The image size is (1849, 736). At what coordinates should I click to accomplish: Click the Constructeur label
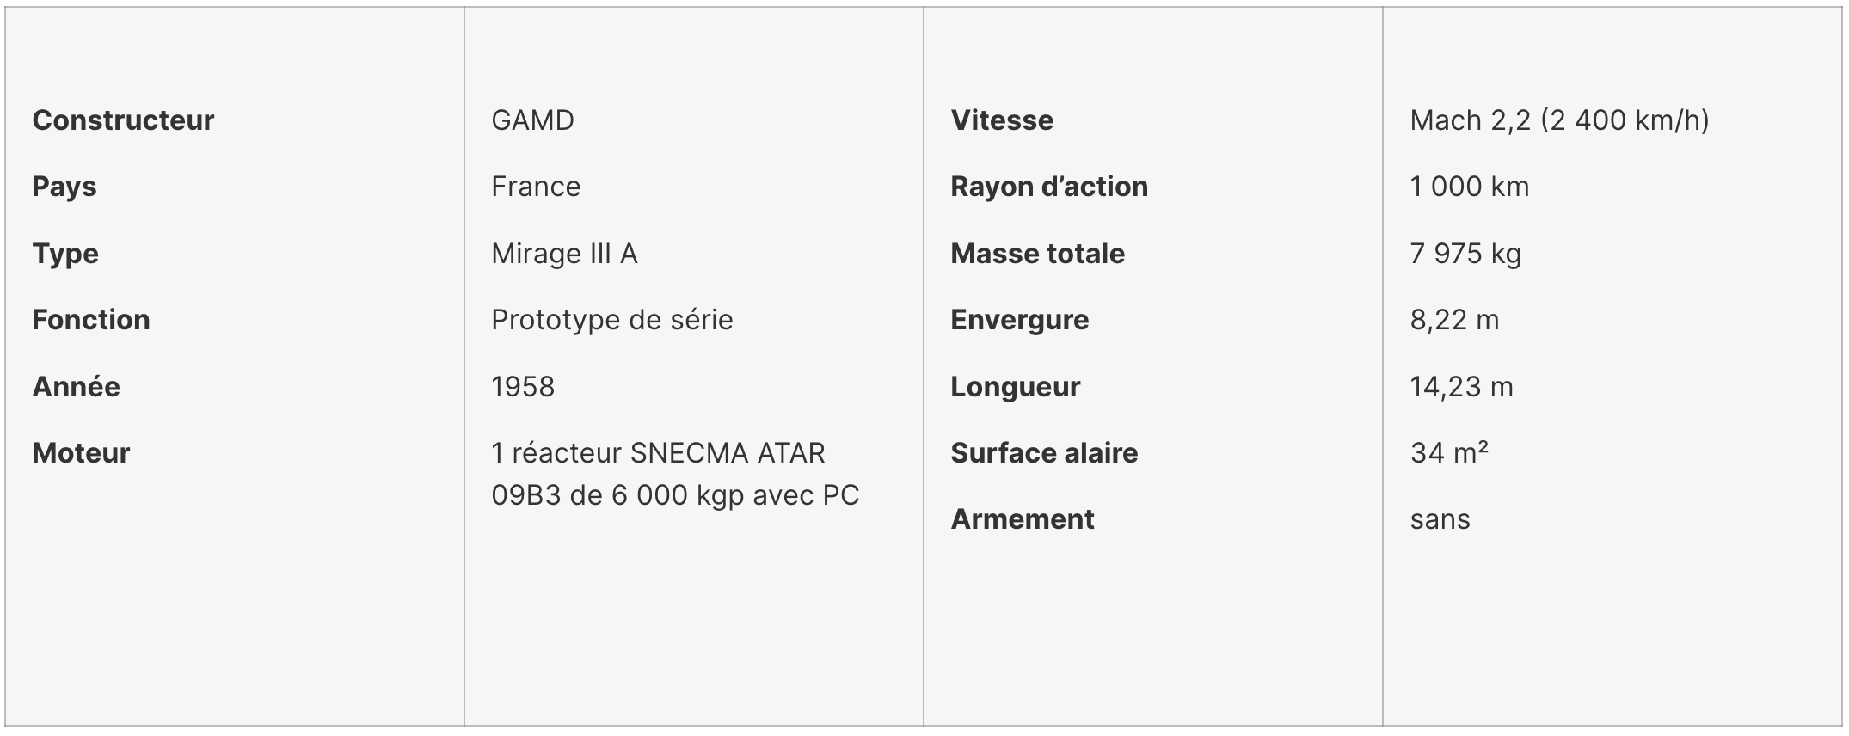[123, 120]
